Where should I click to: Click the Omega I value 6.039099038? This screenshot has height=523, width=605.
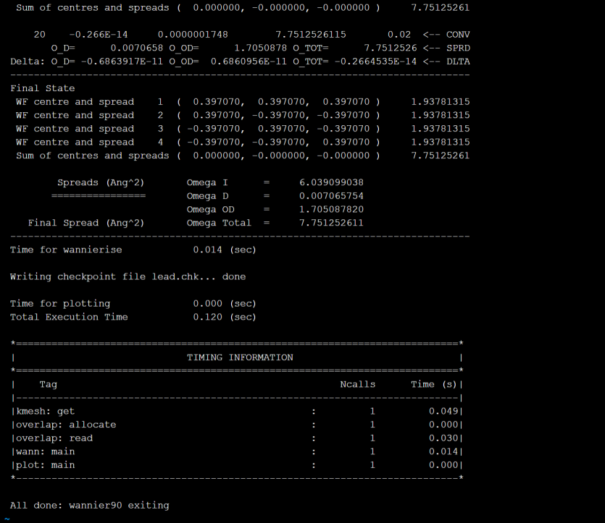click(331, 182)
